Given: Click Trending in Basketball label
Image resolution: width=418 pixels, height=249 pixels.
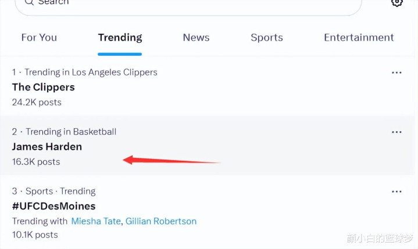Looking at the screenshot, I should tap(71, 132).
